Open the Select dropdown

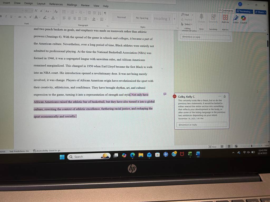click(187, 24)
